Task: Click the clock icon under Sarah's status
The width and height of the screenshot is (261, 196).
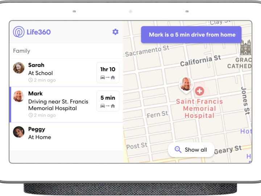Action: tap(30, 80)
